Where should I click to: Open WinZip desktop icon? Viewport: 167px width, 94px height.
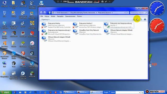(x=14, y=14)
